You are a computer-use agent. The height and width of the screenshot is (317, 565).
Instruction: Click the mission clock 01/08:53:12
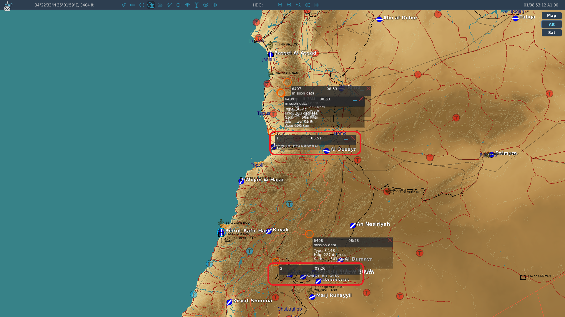pos(541,5)
